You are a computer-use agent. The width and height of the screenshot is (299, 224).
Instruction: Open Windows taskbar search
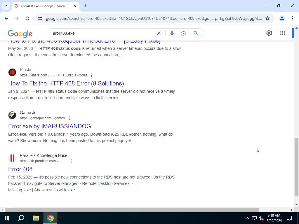click(21, 218)
